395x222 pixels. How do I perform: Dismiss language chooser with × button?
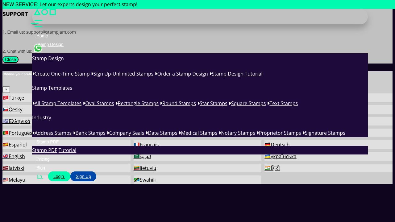click(x=6, y=90)
